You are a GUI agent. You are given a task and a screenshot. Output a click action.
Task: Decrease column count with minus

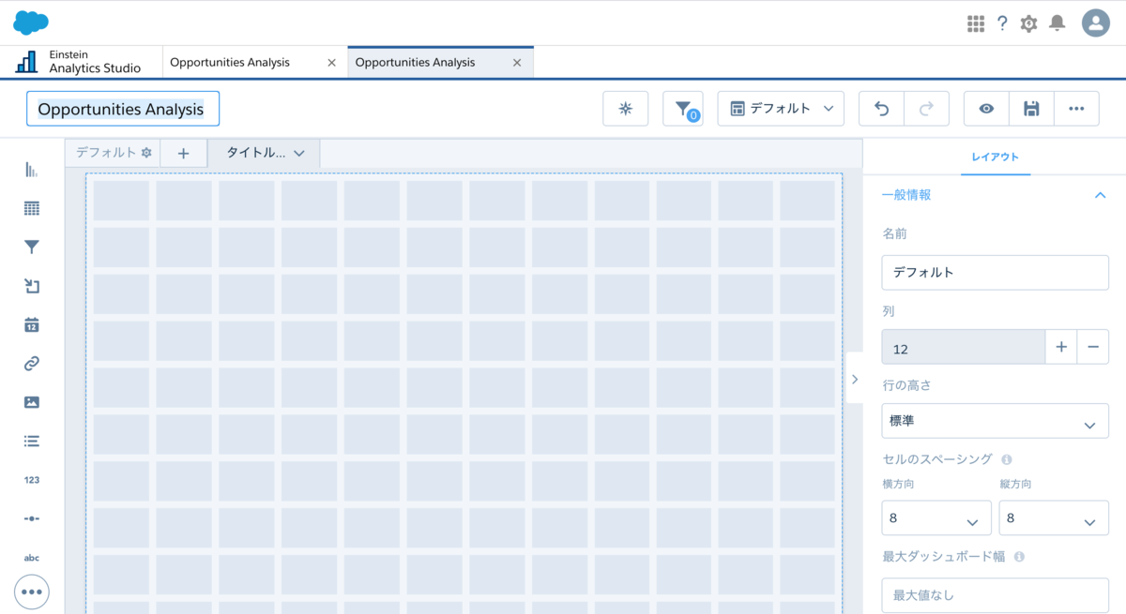tap(1093, 347)
